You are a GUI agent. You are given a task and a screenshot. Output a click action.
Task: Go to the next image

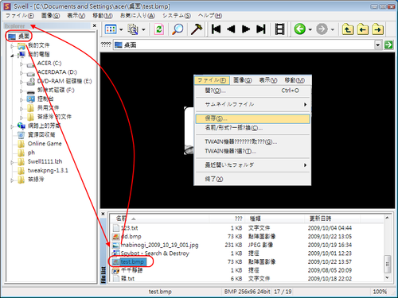pyautogui.click(x=246, y=29)
